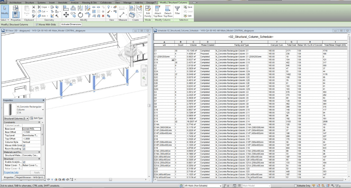Open the Properties palette icon in ribbon

click(16, 15)
